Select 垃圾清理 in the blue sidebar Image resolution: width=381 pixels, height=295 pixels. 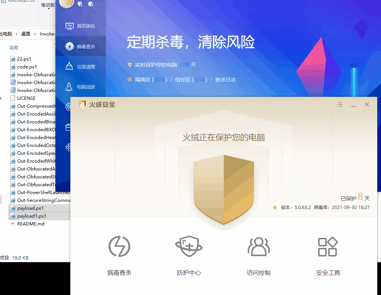(81, 67)
